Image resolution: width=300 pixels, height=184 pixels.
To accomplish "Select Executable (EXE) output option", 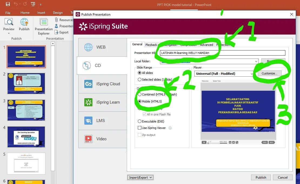I will [x=139, y=121].
